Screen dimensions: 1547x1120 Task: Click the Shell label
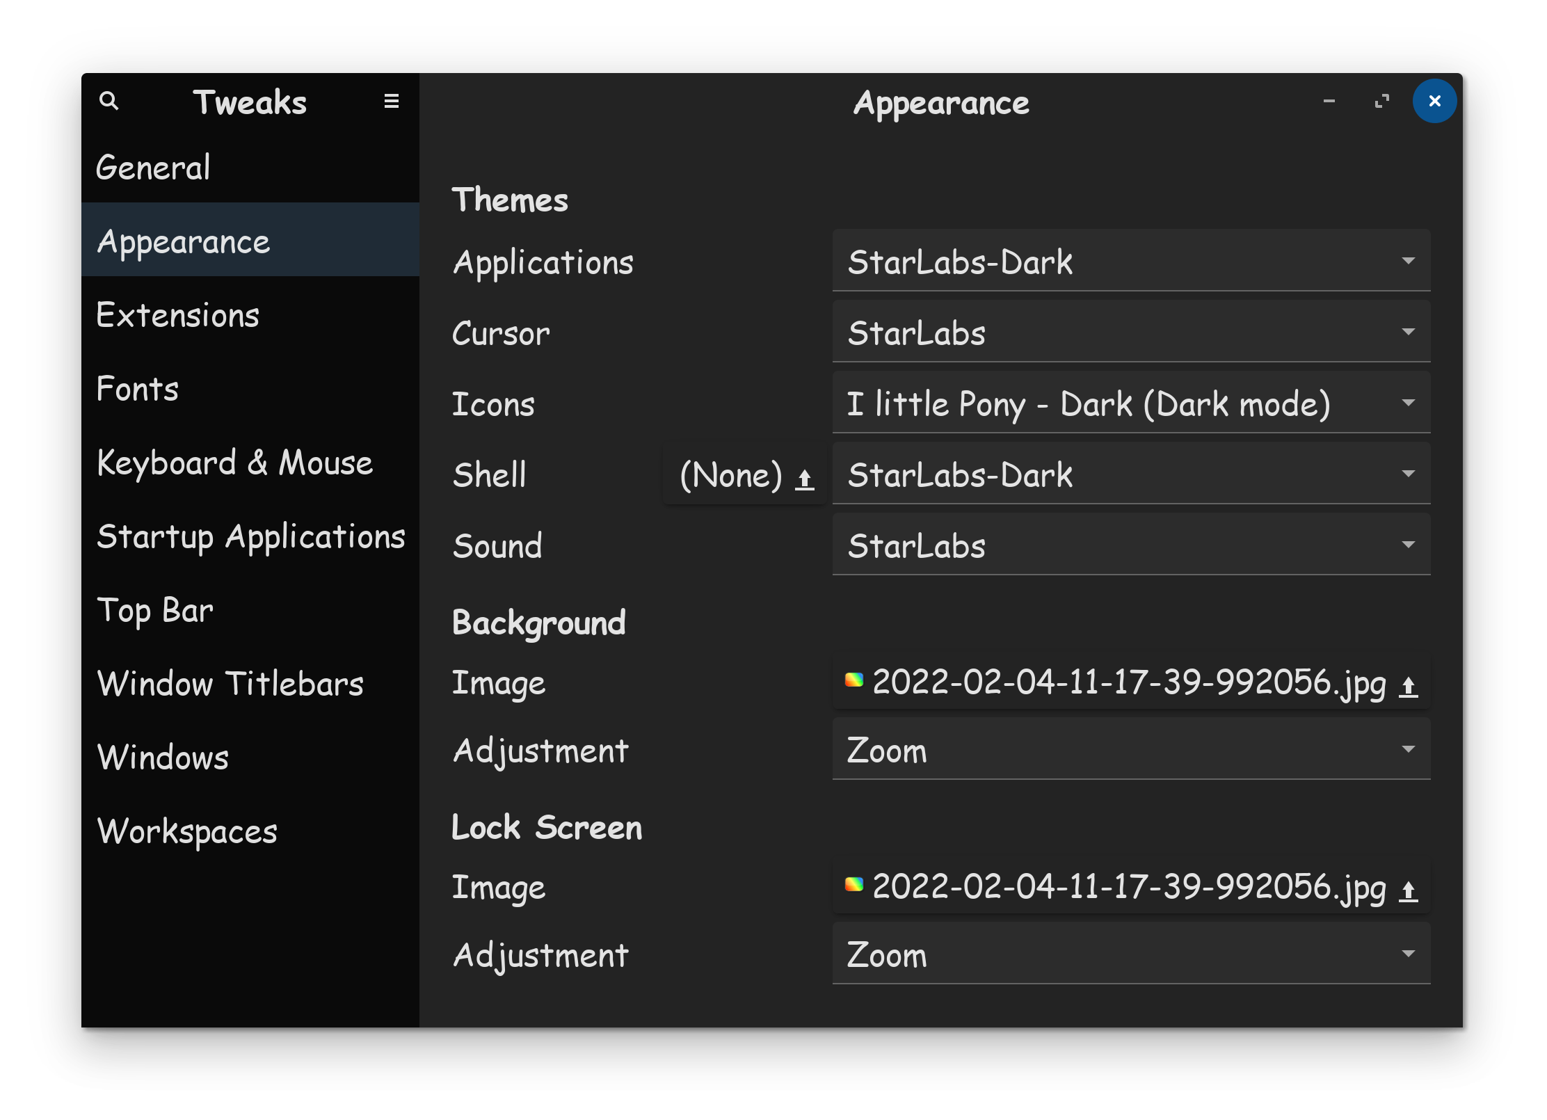pyautogui.click(x=490, y=475)
